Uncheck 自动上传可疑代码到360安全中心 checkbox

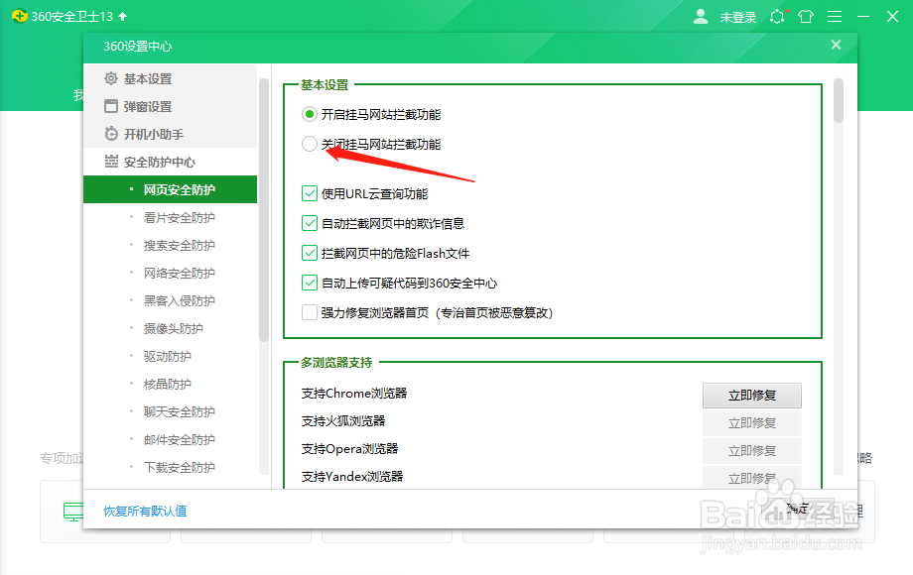pos(310,283)
